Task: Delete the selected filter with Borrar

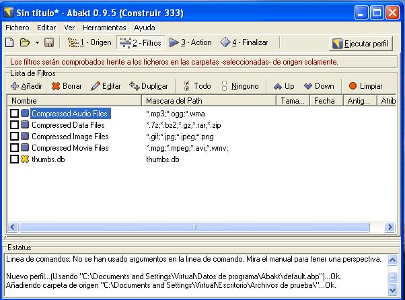Action: click(x=67, y=86)
